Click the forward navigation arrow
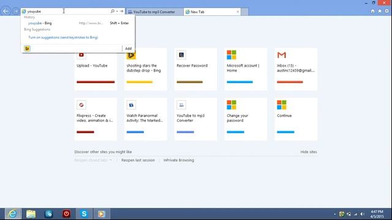Screen dimensions: 392x220 (x=15, y=11)
